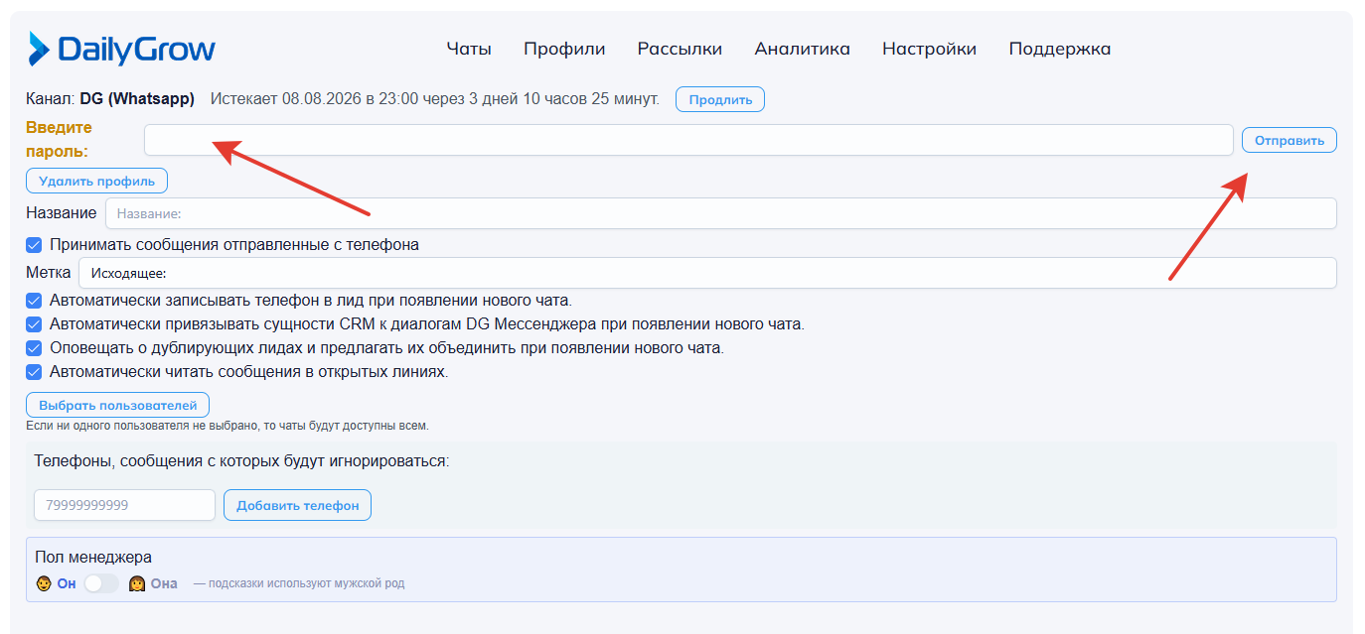The height and width of the screenshot is (634, 1365).
Task: Open the Чаты menu
Action: (x=469, y=49)
